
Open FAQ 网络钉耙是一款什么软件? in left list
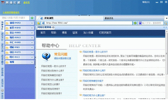point(53,66)
